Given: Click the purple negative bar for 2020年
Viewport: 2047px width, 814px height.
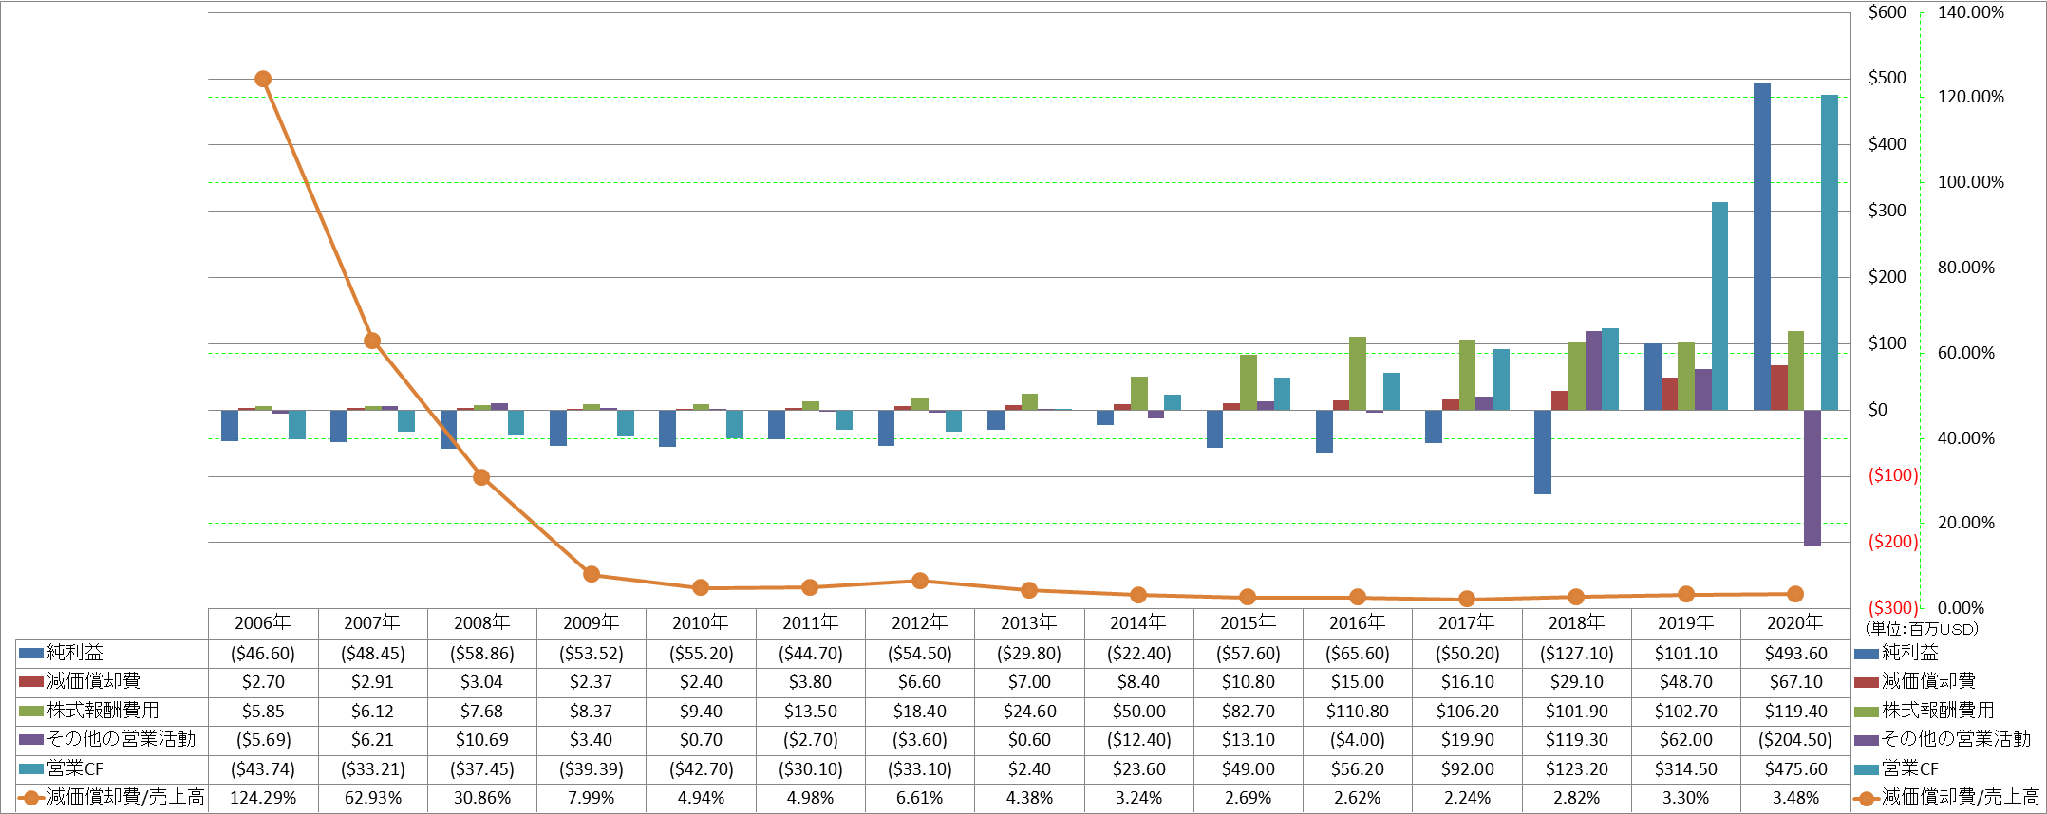Looking at the screenshot, I should coord(1812,477).
